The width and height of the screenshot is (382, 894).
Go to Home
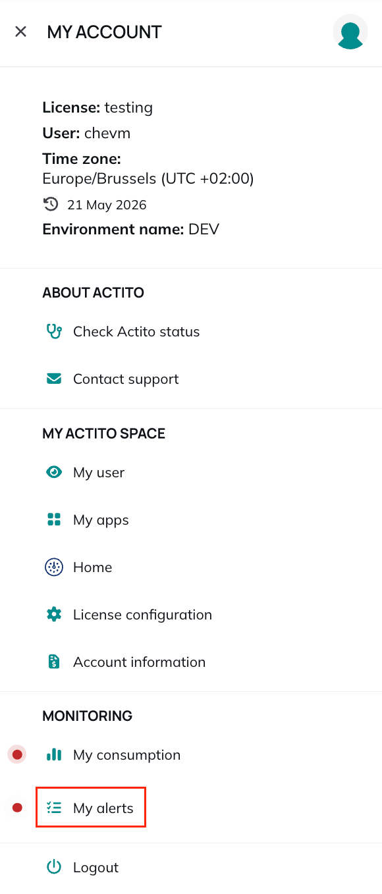click(x=92, y=567)
